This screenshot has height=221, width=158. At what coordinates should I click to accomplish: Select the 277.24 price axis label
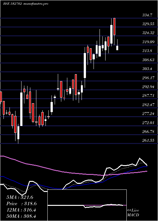coord(148,114)
